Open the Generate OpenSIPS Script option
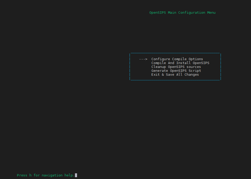251x179 pixels. (x=176, y=71)
